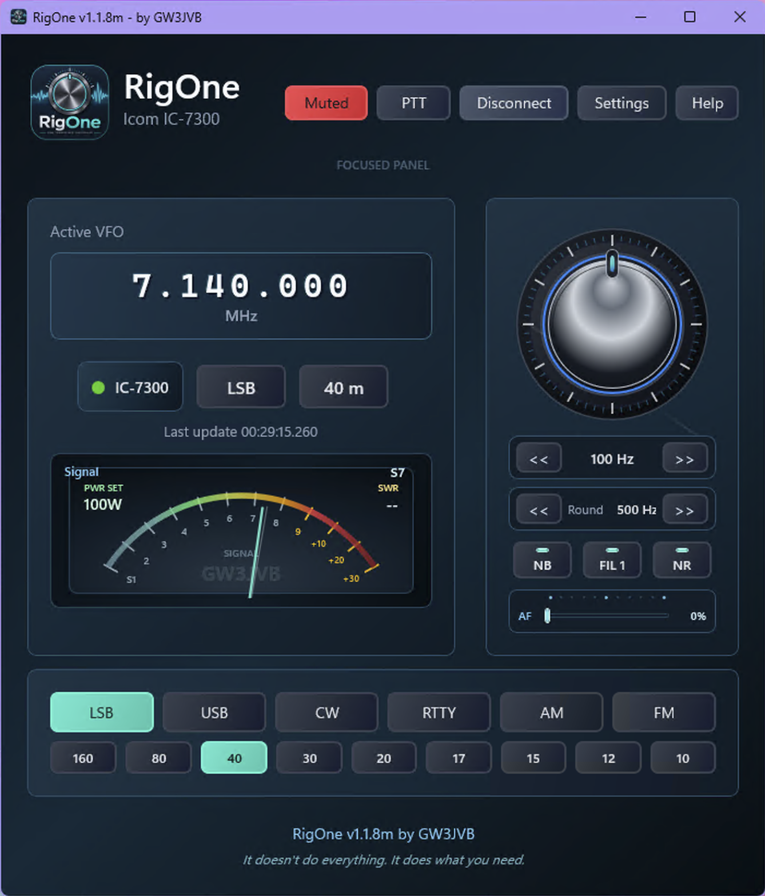Click the RigOne app logo

point(69,102)
